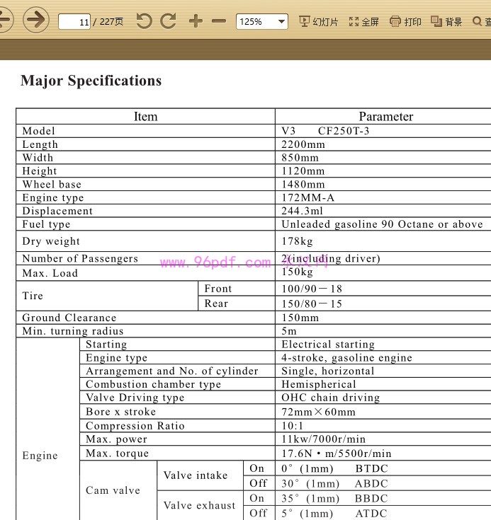
Task: Print the document (打印)
Action: click(405, 21)
